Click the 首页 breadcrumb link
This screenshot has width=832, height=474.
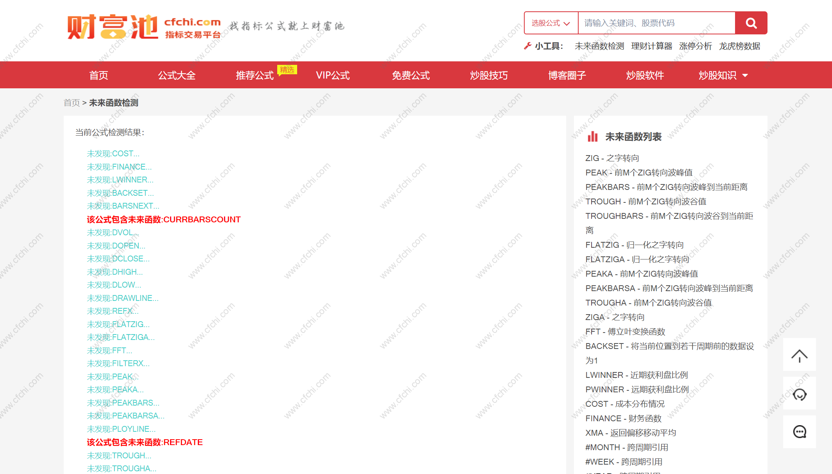72,103
